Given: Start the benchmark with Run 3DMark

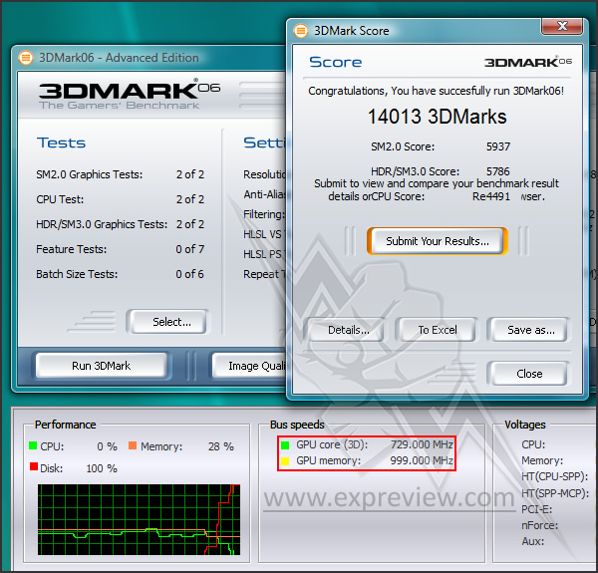Looking at the screenshot, I should [101, 366].
